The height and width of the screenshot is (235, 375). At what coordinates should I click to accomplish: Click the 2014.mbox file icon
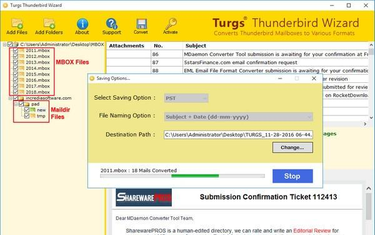21,68
